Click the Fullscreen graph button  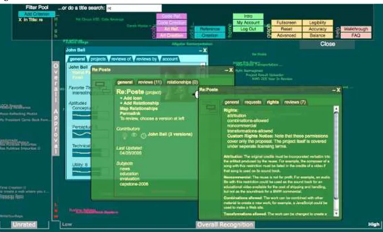[286, 23]
